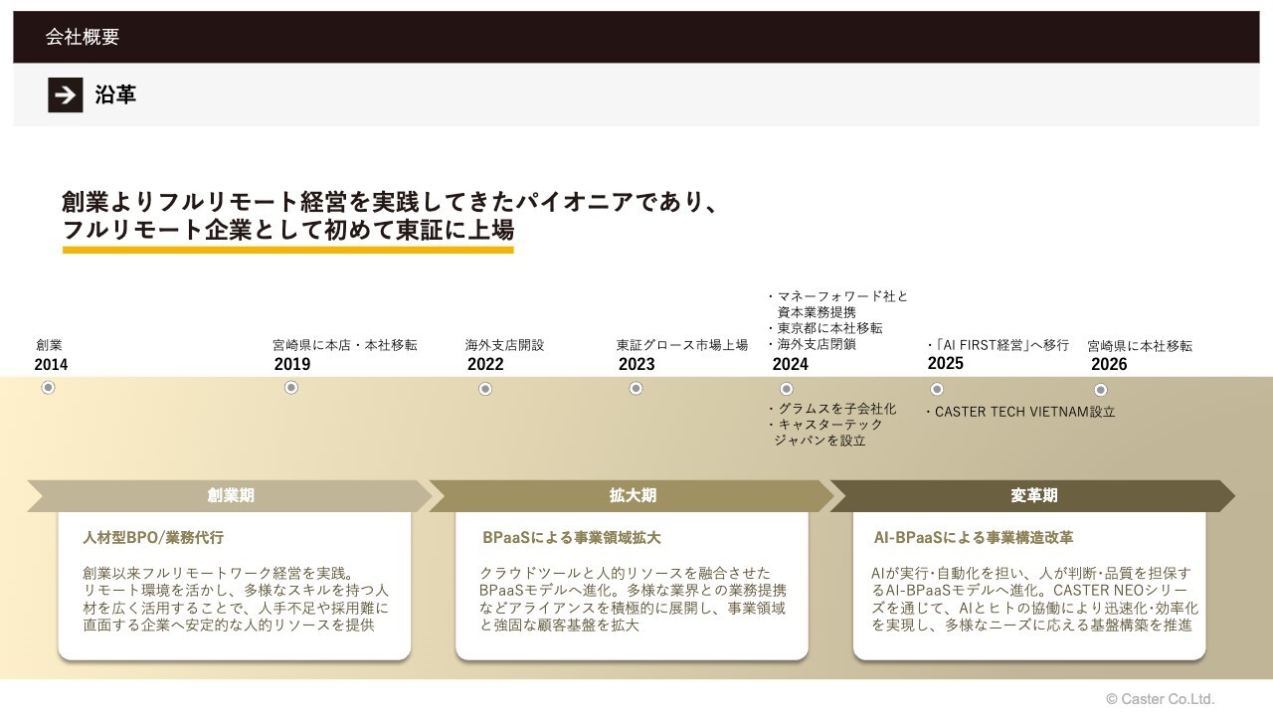Viewport: 1273px width, 716px height.
Task: Click the 海外支店閉鎖 bullet
Action: (813, 344)
